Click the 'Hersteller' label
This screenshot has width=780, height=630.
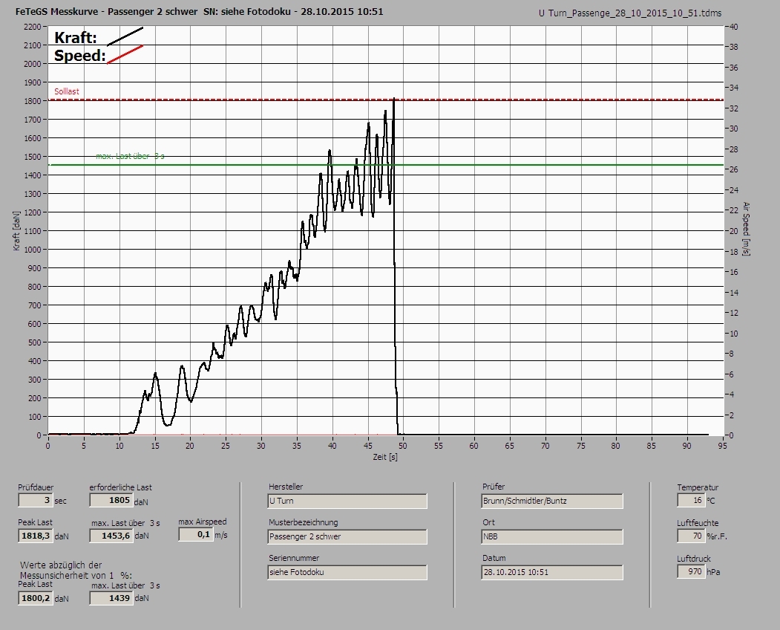click(286, 487)
